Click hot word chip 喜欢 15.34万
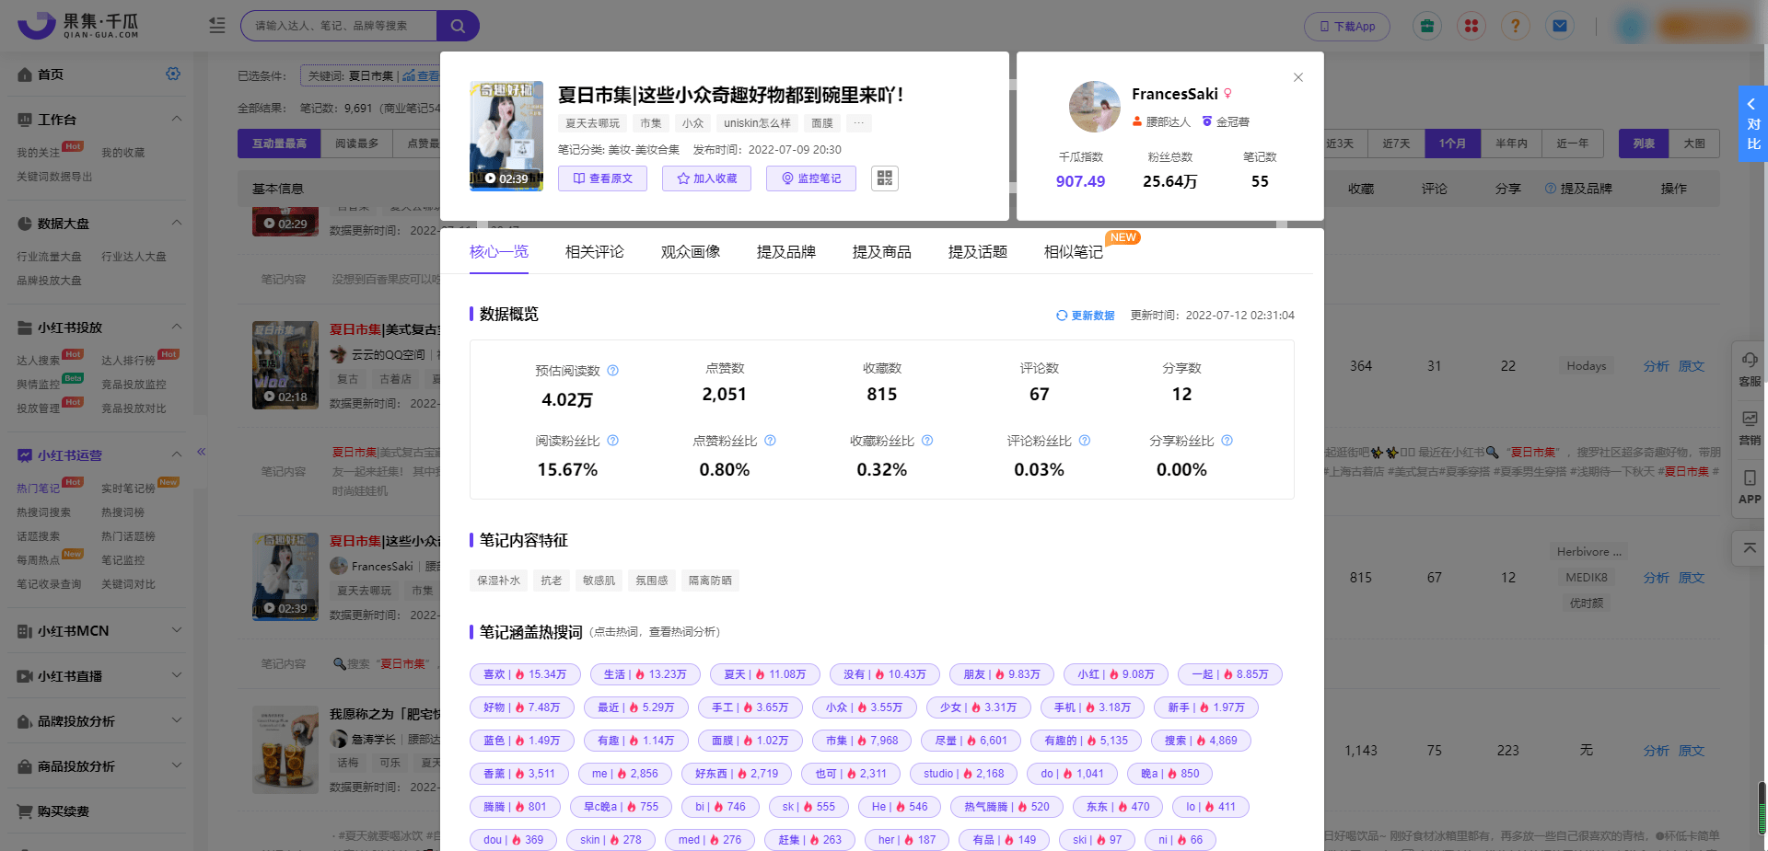 525,674
